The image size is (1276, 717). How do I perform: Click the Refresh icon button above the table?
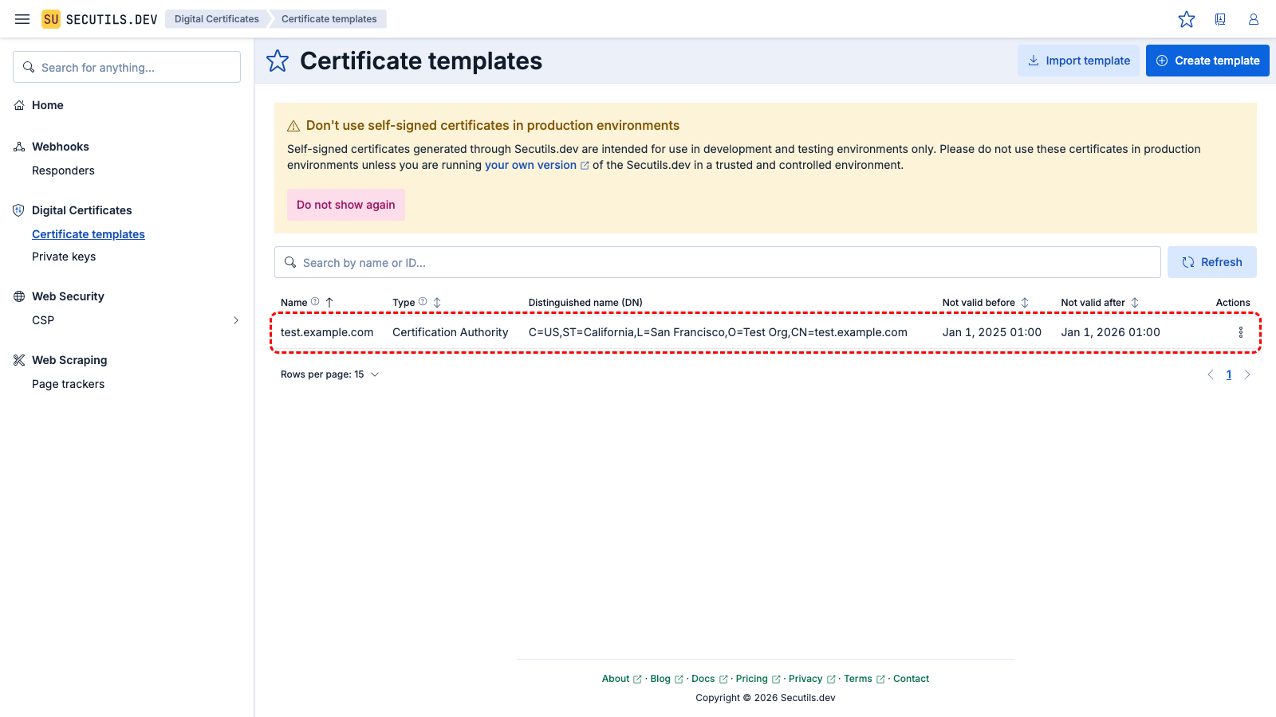click(1187, 262)
